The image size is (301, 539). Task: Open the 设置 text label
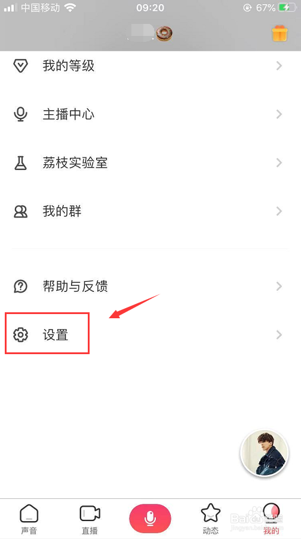point(56,334)
